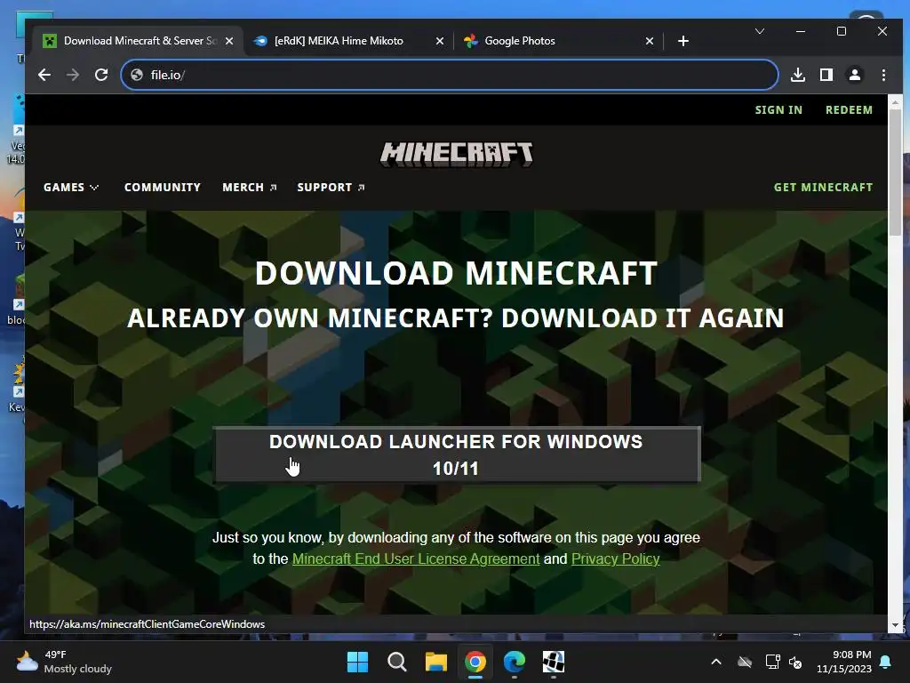The width and height of the screenshot is (910, 683).
Task: Open the notification bell icon
Action: click(x=886, y=662)
